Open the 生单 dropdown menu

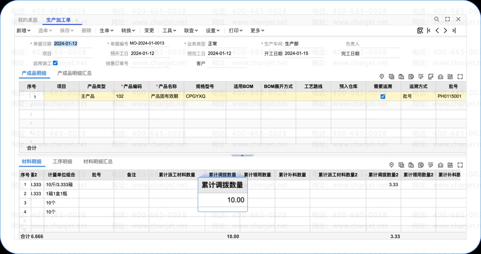tap(107, 31)
